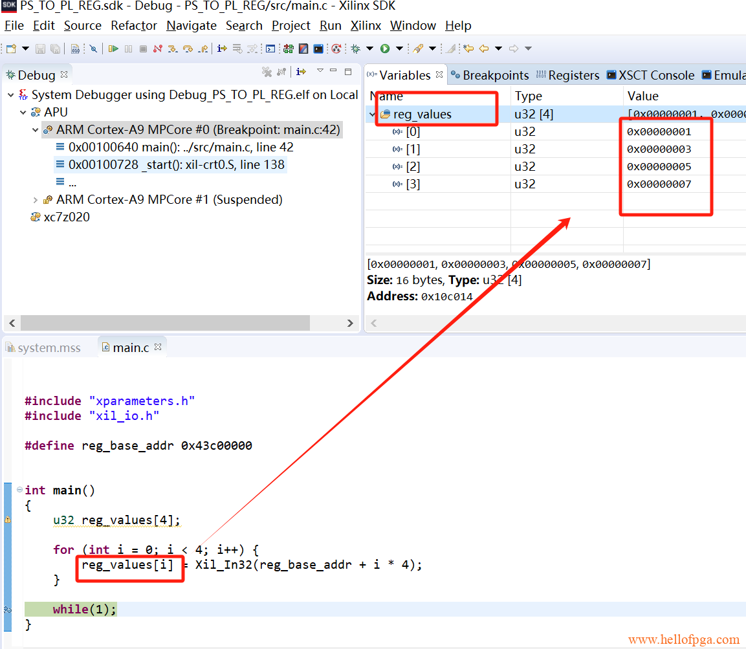
Task: Click the Resume debugging icon
Action: pyautogui.click(x=113, y=49)
